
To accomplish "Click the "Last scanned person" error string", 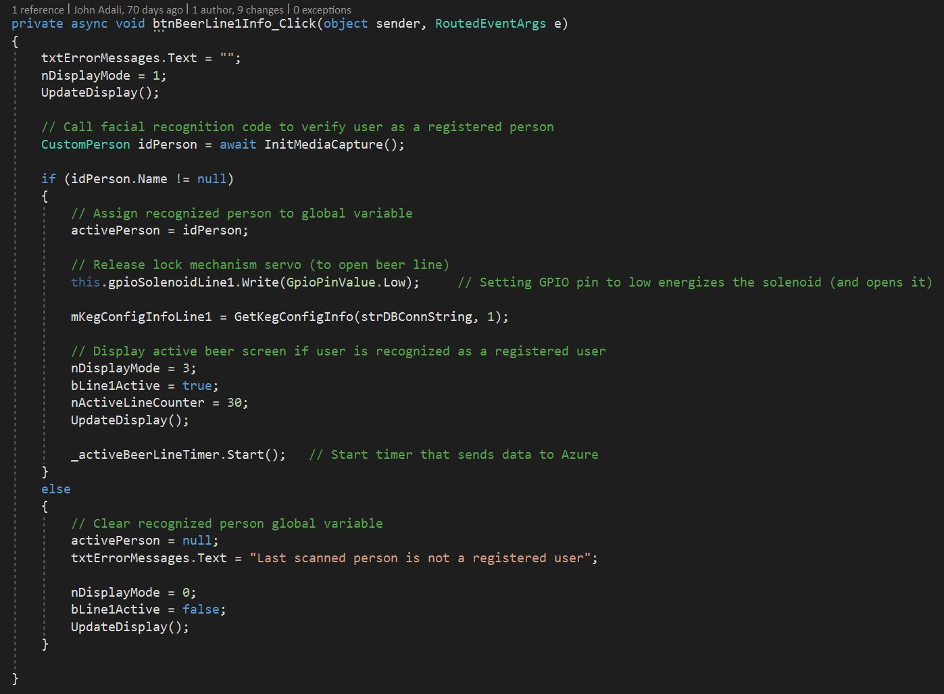I will point(423,558).
